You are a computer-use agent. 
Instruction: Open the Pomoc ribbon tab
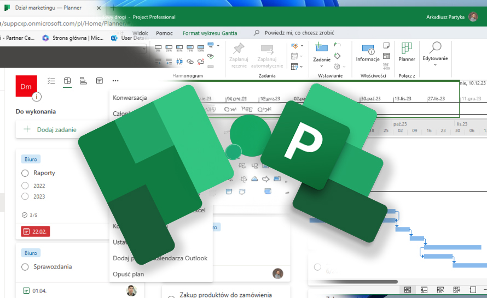click(x=164, y=33)
